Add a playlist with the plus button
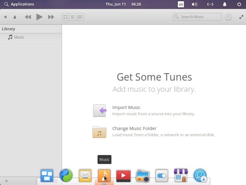The height and width of the screenshot is (185, 246). click(x=6, y=181)
